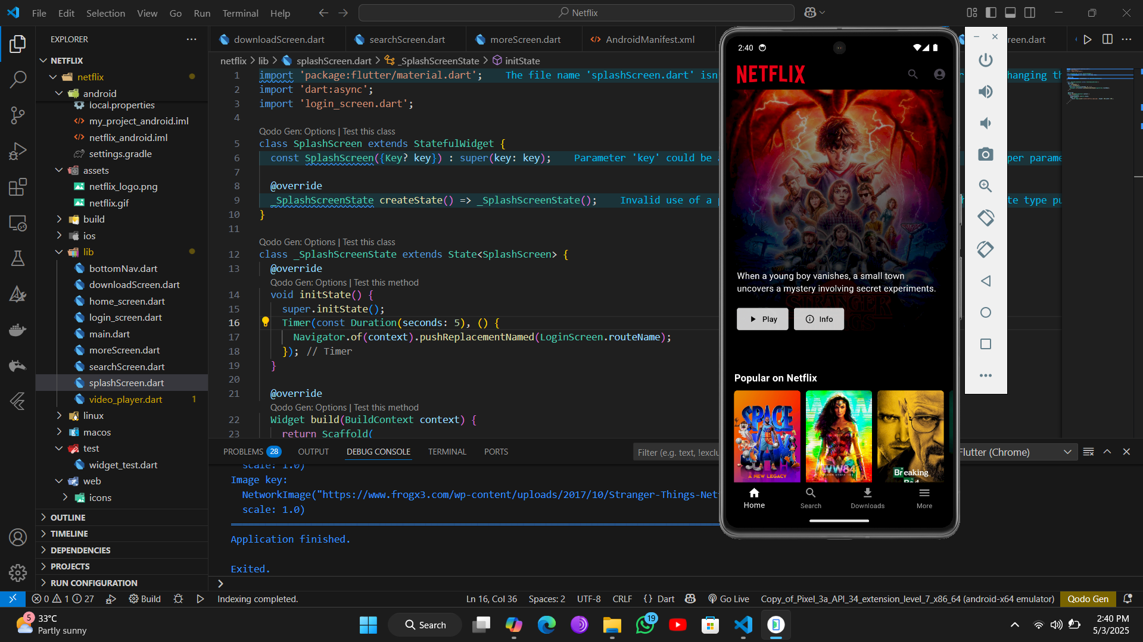Open the Run and Debug view

pos(18,151)
